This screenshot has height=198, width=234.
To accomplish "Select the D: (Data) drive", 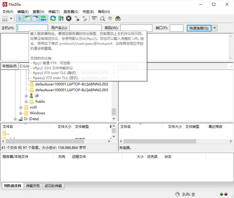I will 32,119.
